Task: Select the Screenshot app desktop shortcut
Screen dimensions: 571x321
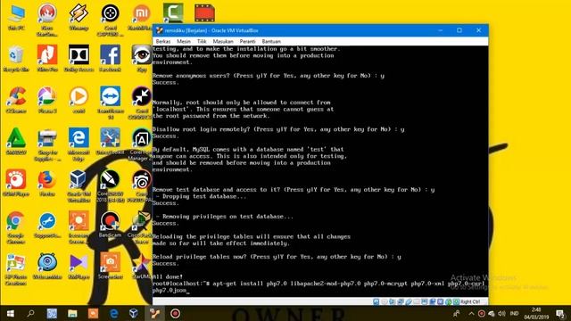Action: pos(110,266)
